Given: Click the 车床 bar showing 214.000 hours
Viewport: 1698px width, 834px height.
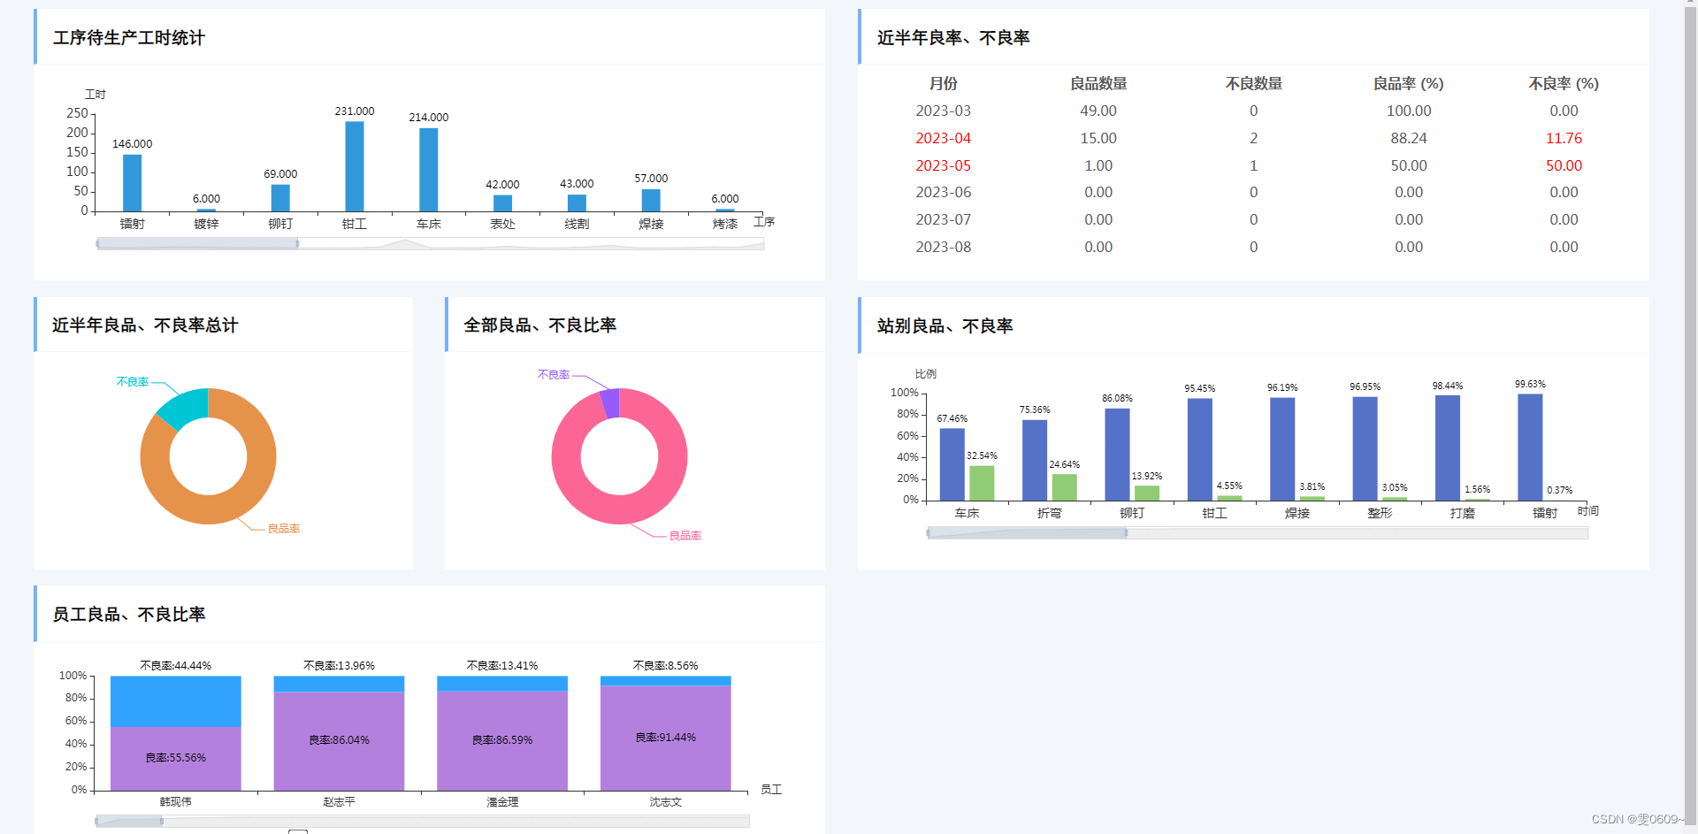Looking at the screenshot, I should [428, 168].
